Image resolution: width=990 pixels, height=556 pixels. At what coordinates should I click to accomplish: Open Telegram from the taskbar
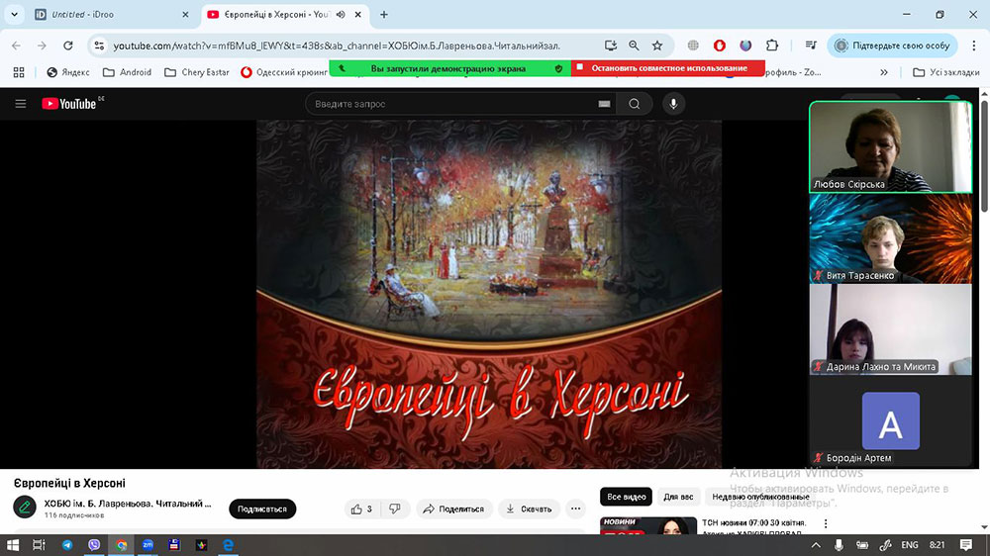coord(67,545)
